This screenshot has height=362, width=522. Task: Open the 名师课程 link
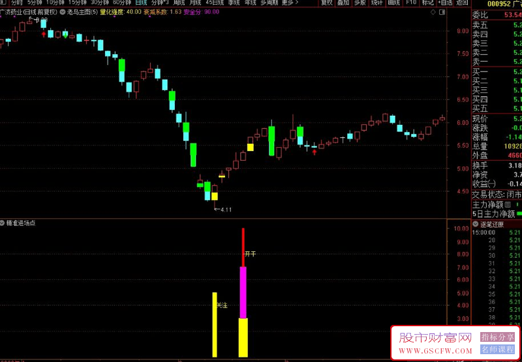pos(497,350)
